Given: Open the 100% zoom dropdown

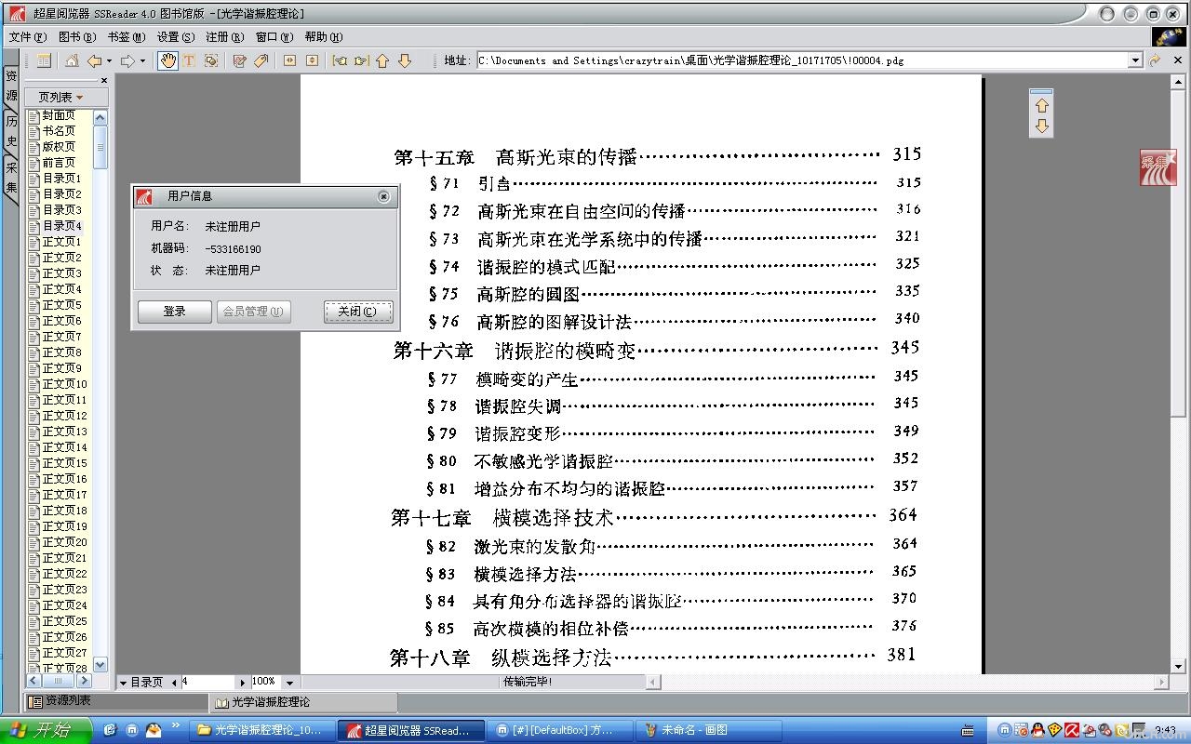Looking at the screenshot, I should [289, 683].
